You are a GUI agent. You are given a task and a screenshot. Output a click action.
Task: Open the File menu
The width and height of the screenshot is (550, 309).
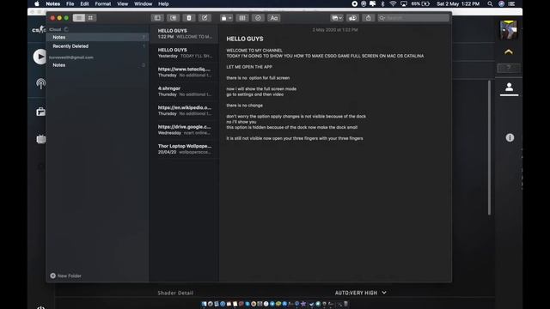pos(70,3)
